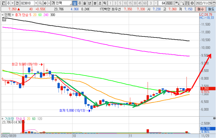Toggle the left side panel icon
The width and height of the screenshot is (216, 138).
point(4,3)
